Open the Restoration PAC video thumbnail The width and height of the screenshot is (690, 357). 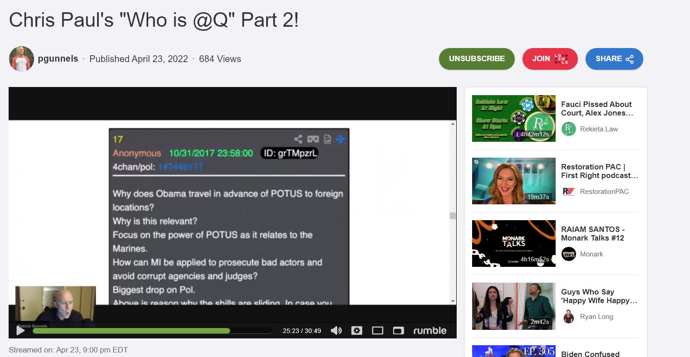coord(514,181)
